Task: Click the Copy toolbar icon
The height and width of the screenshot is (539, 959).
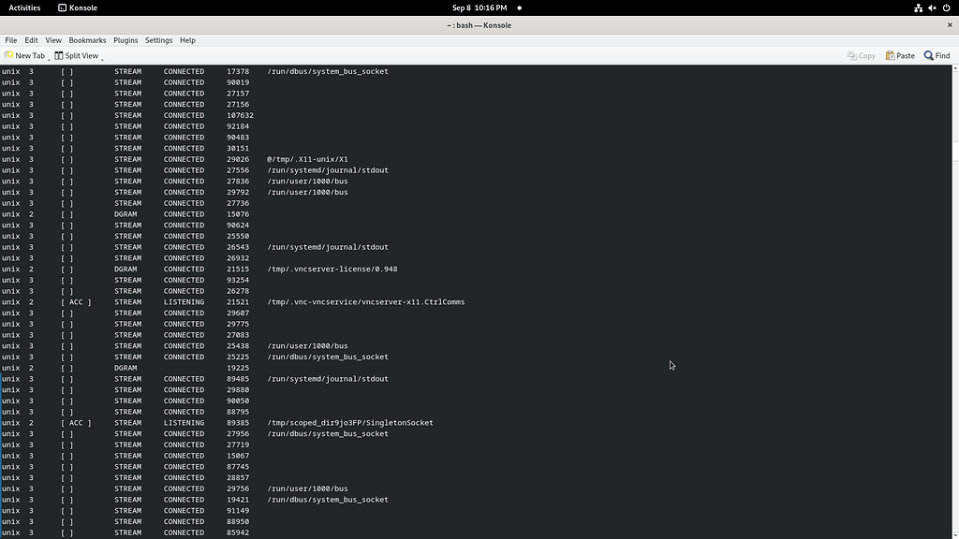Action: (x=860, y=55)
